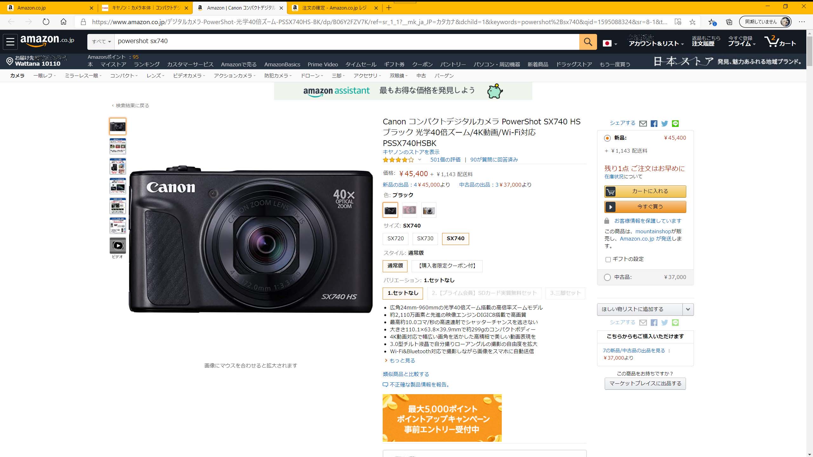
Task: Open search category すべて dropdown
Action: pos(101,42)
